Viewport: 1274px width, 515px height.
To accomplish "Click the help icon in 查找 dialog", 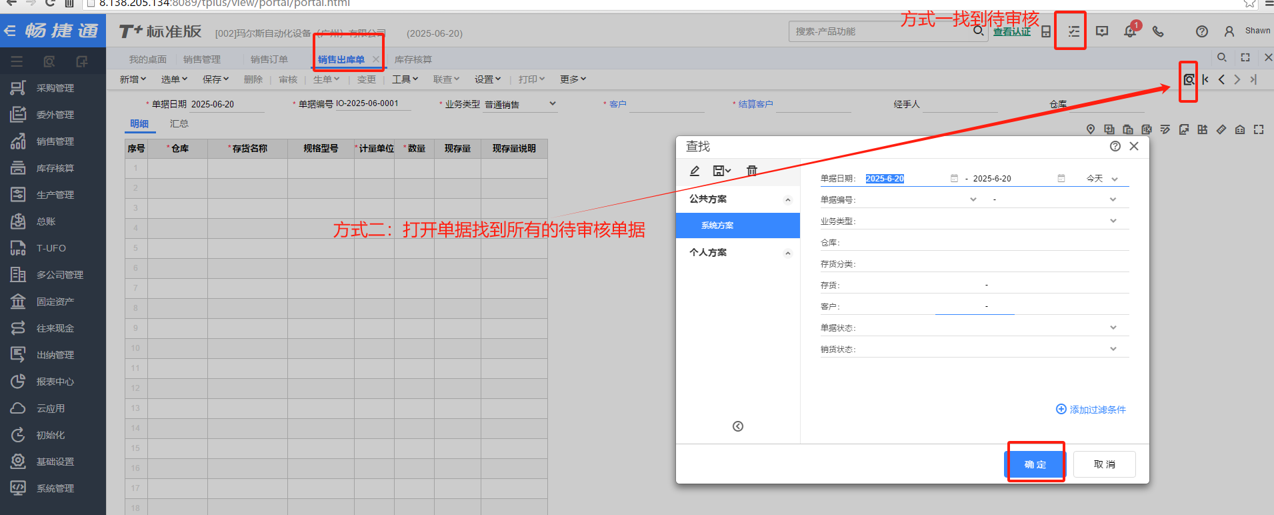I will [x=1115, y=146].
